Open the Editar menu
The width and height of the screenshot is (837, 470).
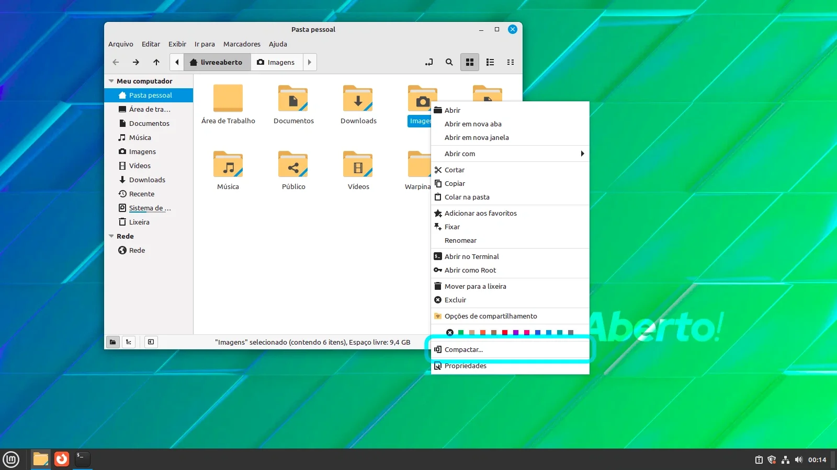click(x=151, y=44)
